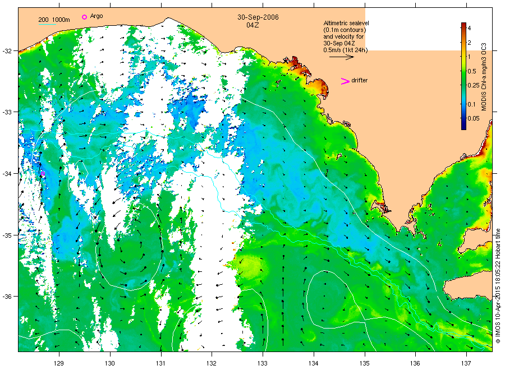505x370 pixels.
Task: Click the '04Z' time label under date
Action: pyautogui.click(x=253, y=25)
